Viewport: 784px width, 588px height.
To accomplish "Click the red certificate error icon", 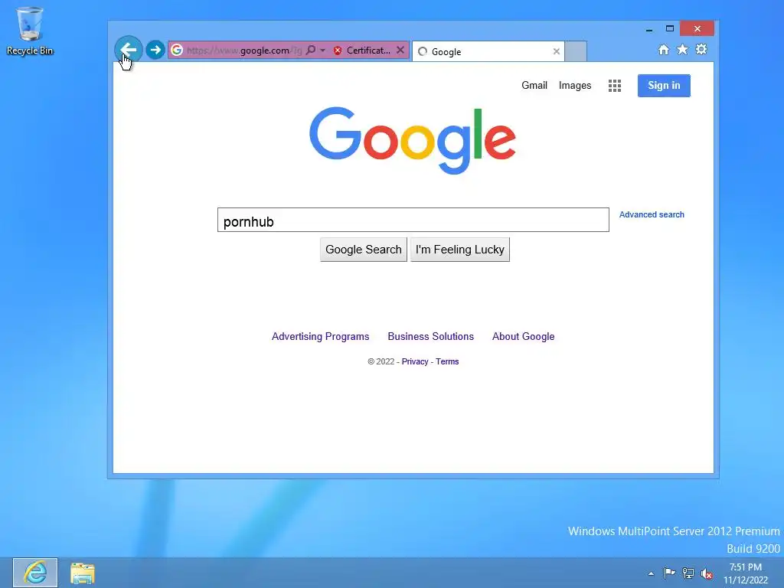I will 338,51.
